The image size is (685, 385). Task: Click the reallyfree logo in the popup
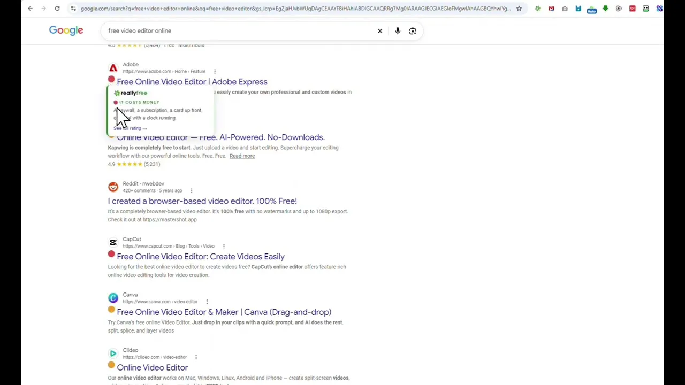(x=131, y=93)
